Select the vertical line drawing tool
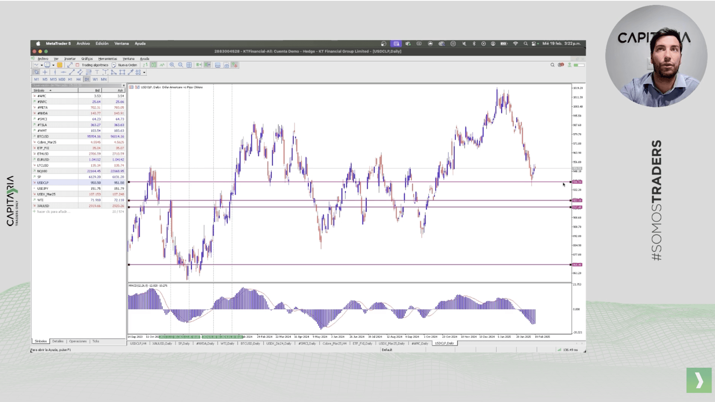Screen dimensions: 715x402 (x=55, y=72)
